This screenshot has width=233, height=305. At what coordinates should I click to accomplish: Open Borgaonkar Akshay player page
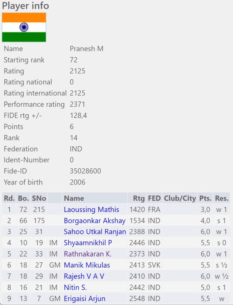click(x=95, y=221)
